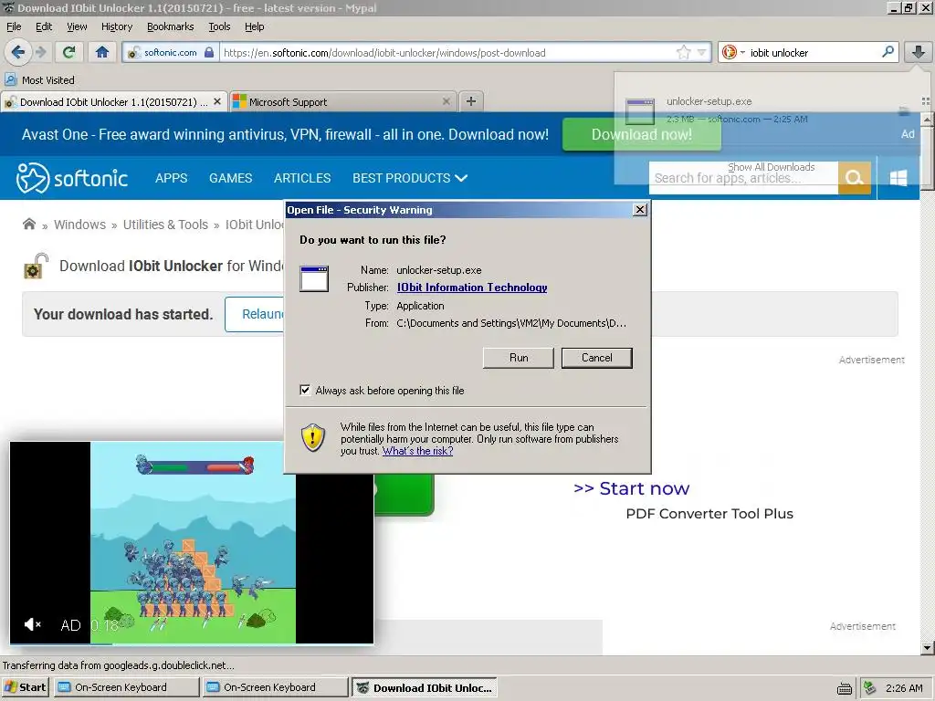Image resolution: width=935 pixels, height=701 pixels.
Task: Click the Download IObit Unloc... taskbar button
Action: click(x=424, y=687)
